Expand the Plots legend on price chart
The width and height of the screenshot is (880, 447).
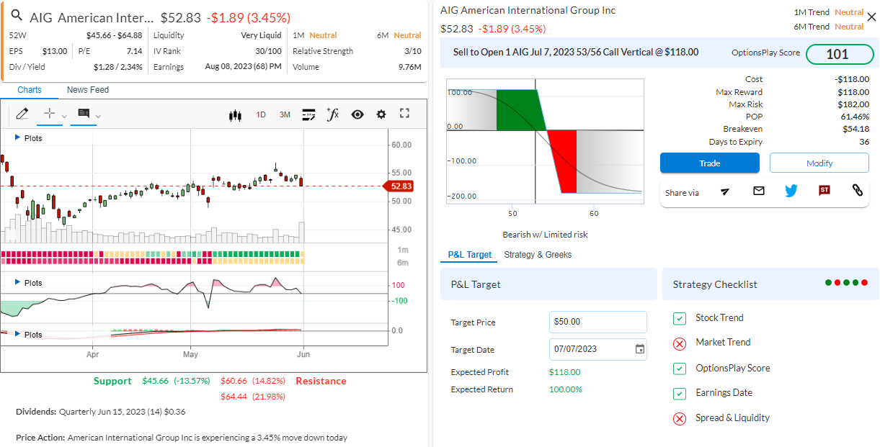[x=29, y=137]
